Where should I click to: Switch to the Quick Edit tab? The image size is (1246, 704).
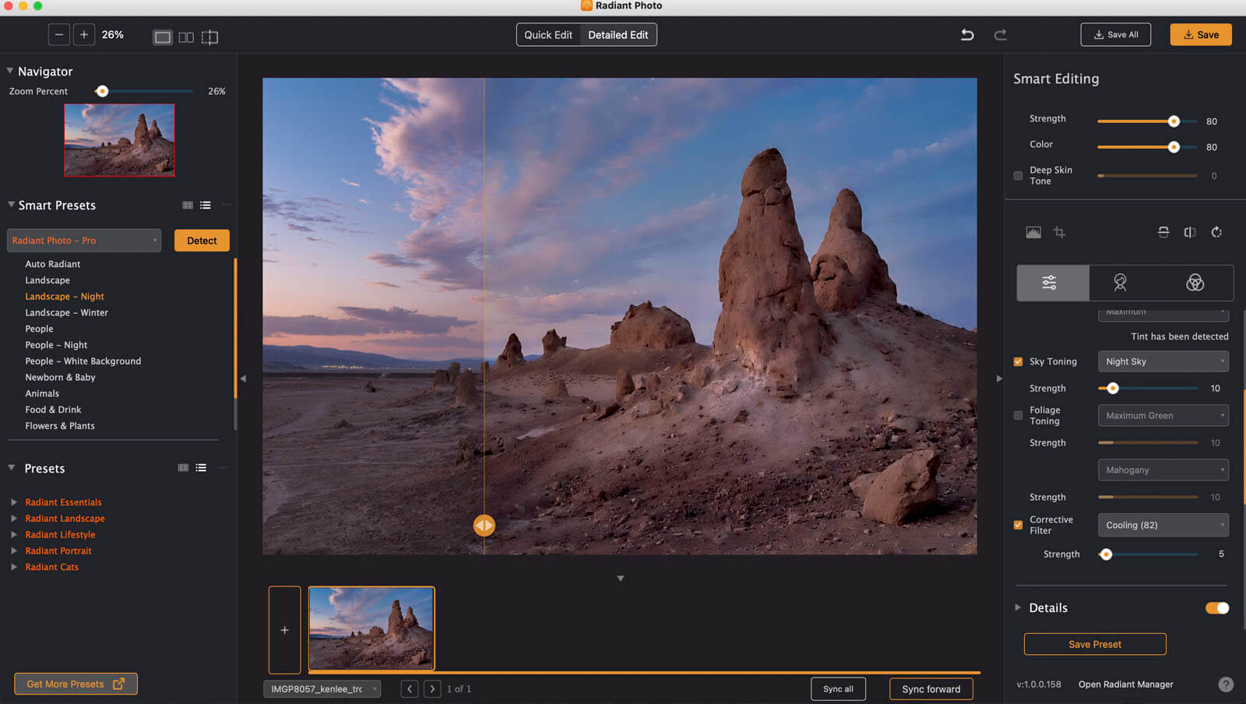click(548, 35)
